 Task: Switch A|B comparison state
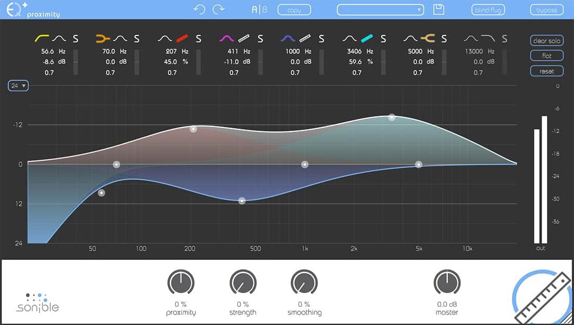coord(260,10)
